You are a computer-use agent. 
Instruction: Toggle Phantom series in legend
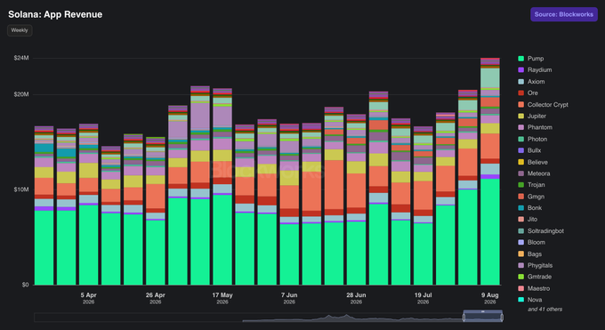[x=536, y=127]
